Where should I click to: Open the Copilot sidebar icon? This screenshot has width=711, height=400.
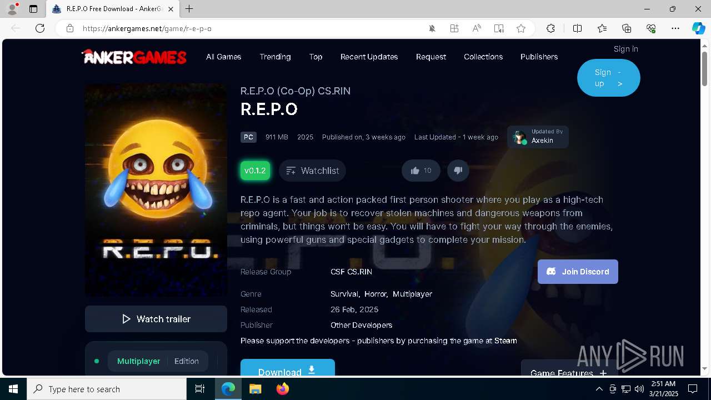[698, 28]
